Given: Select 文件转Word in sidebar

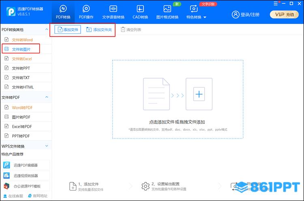Looking at the screenshot, I should pos(22,40).
